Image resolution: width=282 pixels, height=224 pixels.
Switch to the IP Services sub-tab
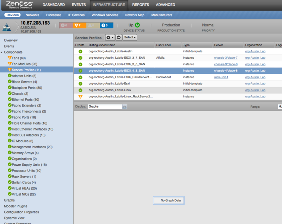click(x=76, y=15)
